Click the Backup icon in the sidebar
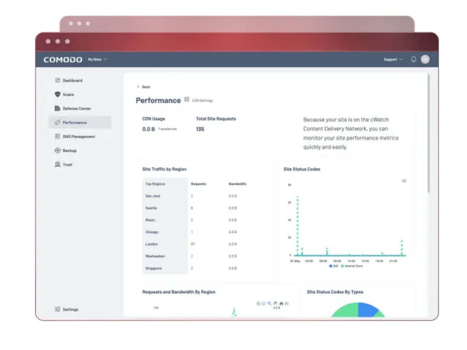Viewport: 467px width, 350px height. [x=58, y=150]
